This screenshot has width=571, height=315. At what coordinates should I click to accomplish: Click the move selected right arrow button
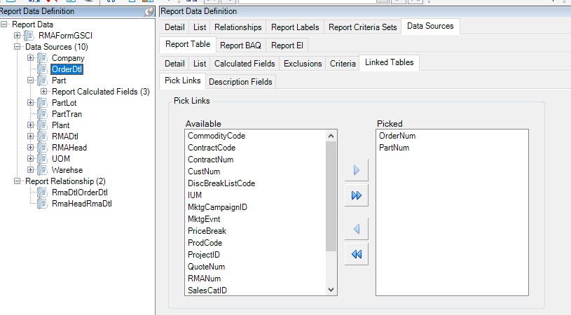(x=356, y=170)
